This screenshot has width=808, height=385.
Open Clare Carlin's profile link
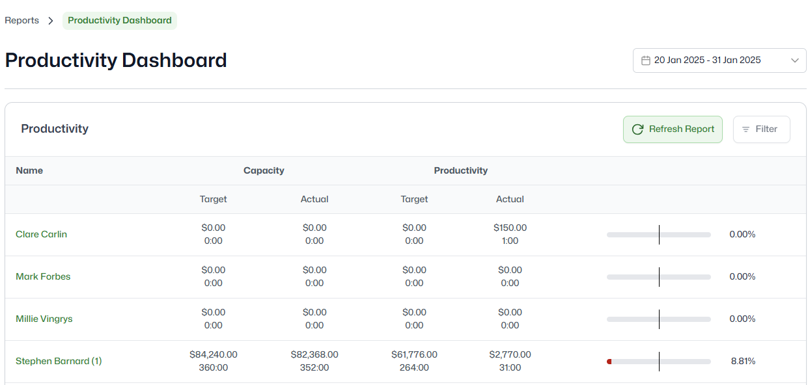pos(41,234)
